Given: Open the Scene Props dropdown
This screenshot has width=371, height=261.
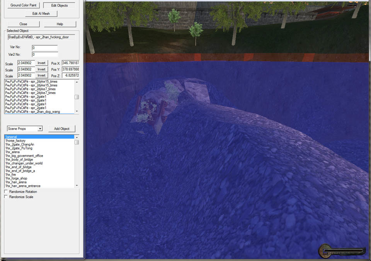Looking at the screenshot, I should [x=25, y=129].
